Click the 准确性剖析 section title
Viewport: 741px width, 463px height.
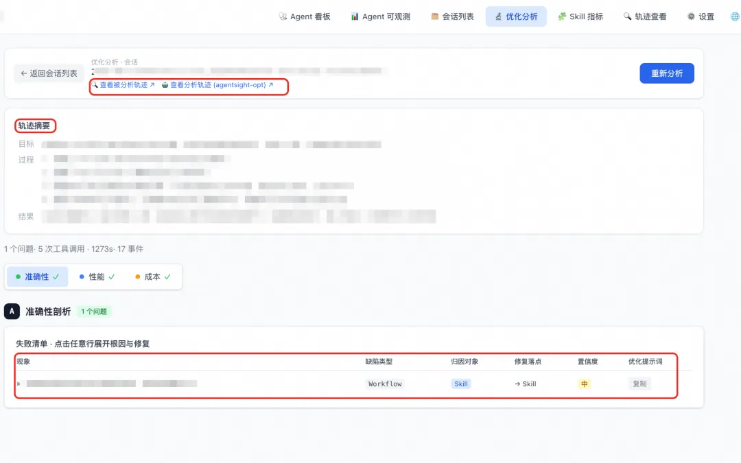point(48,311)
